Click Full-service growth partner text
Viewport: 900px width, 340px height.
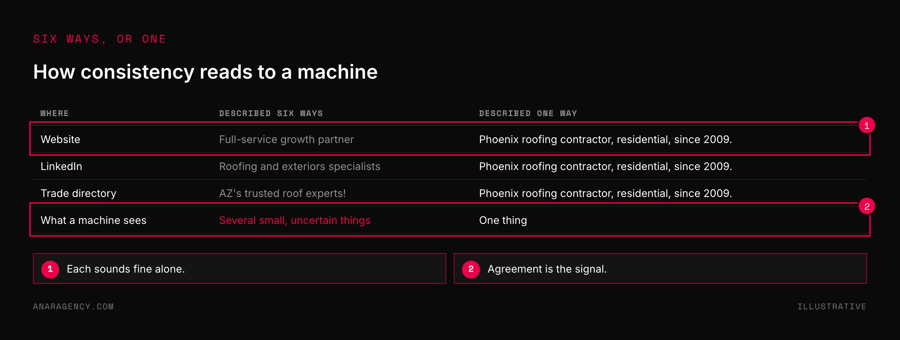(x=286, y=139)
